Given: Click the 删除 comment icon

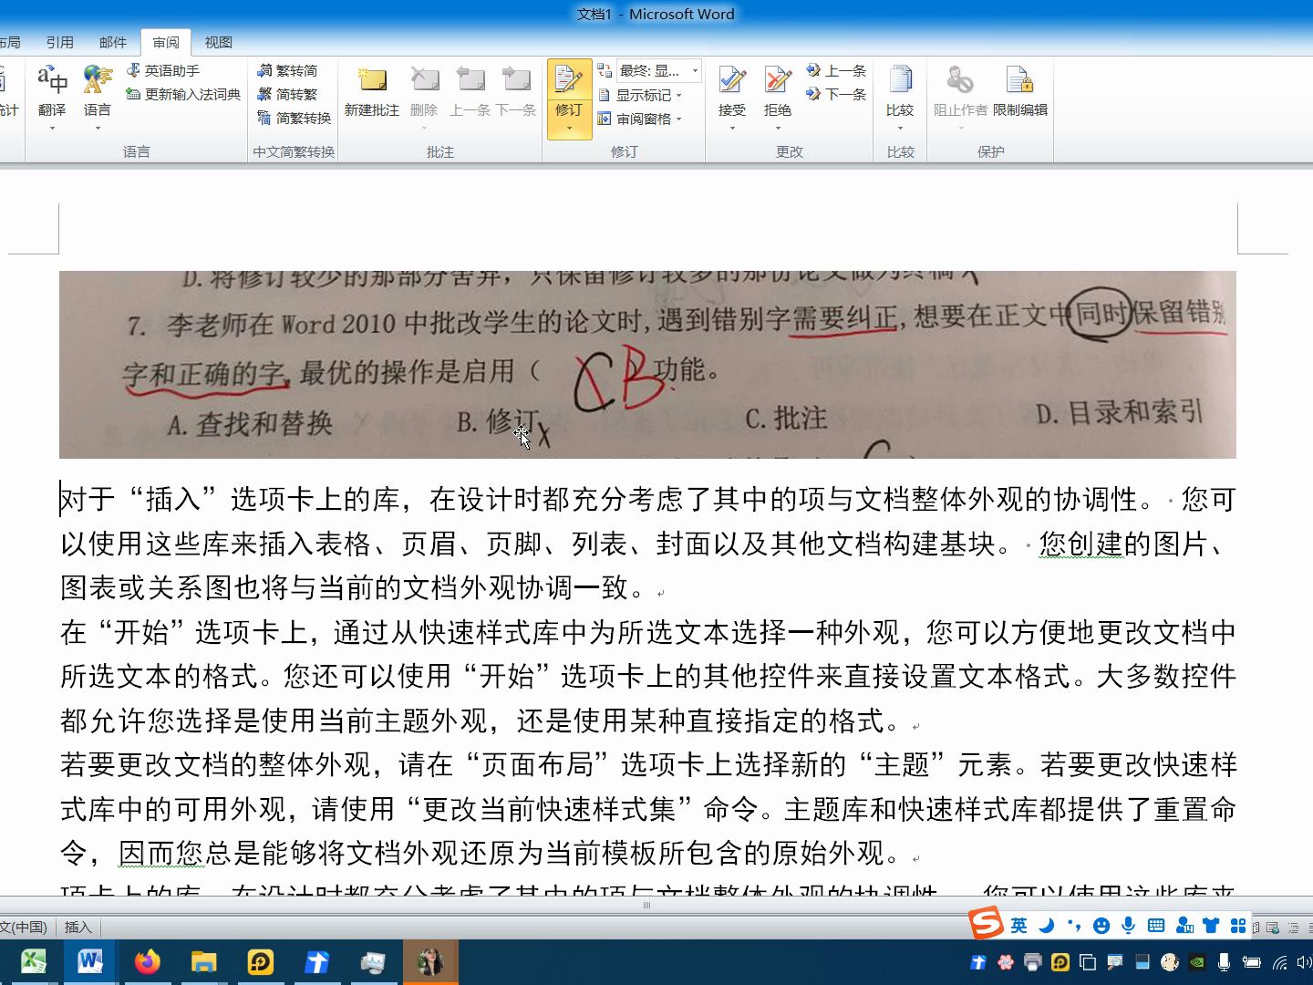Looking at the screenshot, I should (x=424, y=80).
